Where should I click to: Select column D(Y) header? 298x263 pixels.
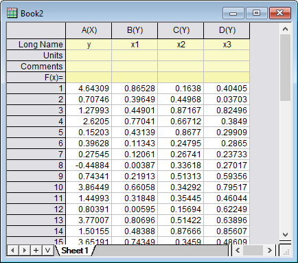pyautogui.click(x=227, y=30)
